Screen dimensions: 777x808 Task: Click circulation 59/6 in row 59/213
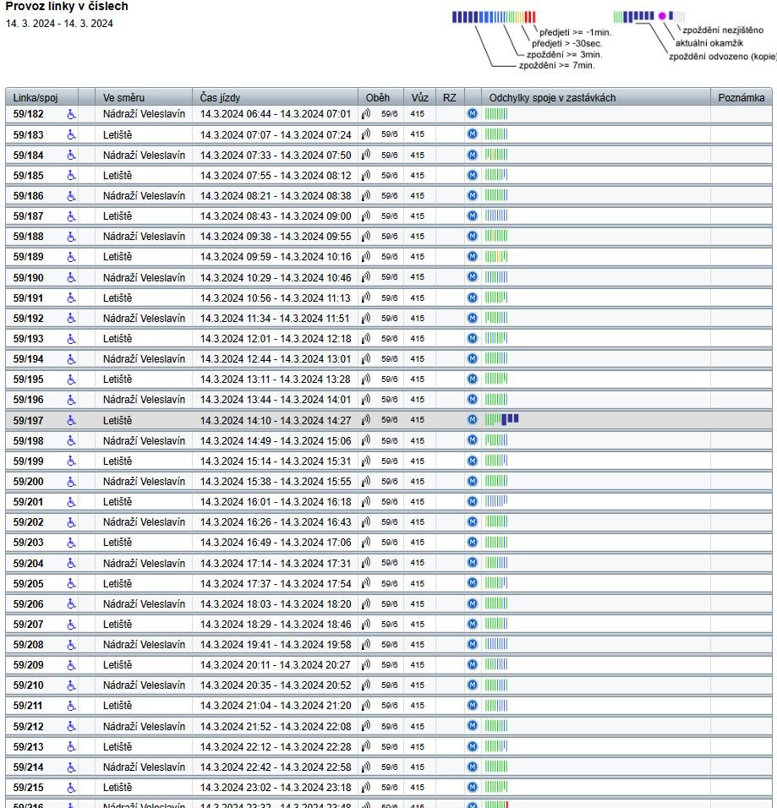pos(389,746)
